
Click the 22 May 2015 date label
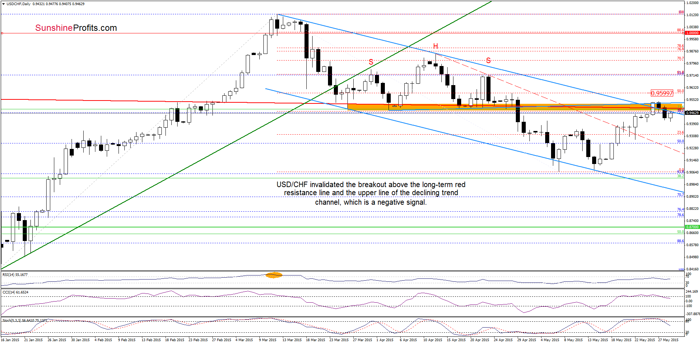[x=645, y=340]
